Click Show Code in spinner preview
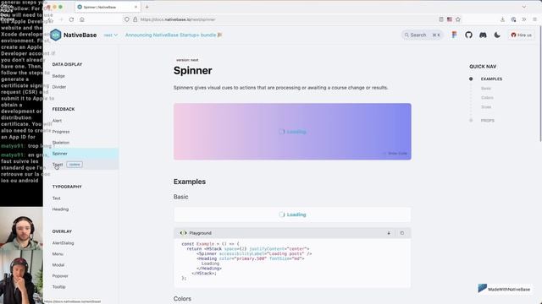Viewport: 542px width, 304px height. coord(395,154)
